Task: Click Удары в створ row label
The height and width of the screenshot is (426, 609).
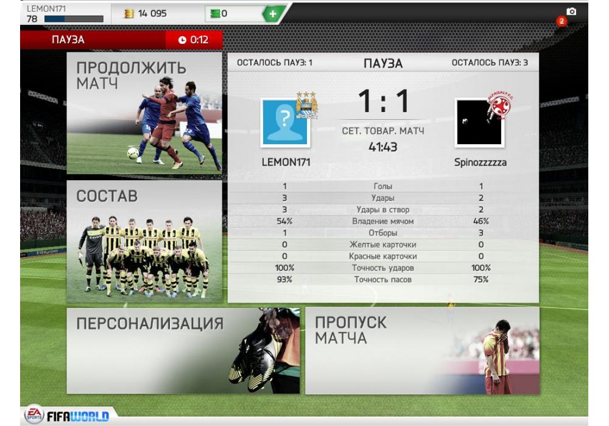Action: click(383, 210)
